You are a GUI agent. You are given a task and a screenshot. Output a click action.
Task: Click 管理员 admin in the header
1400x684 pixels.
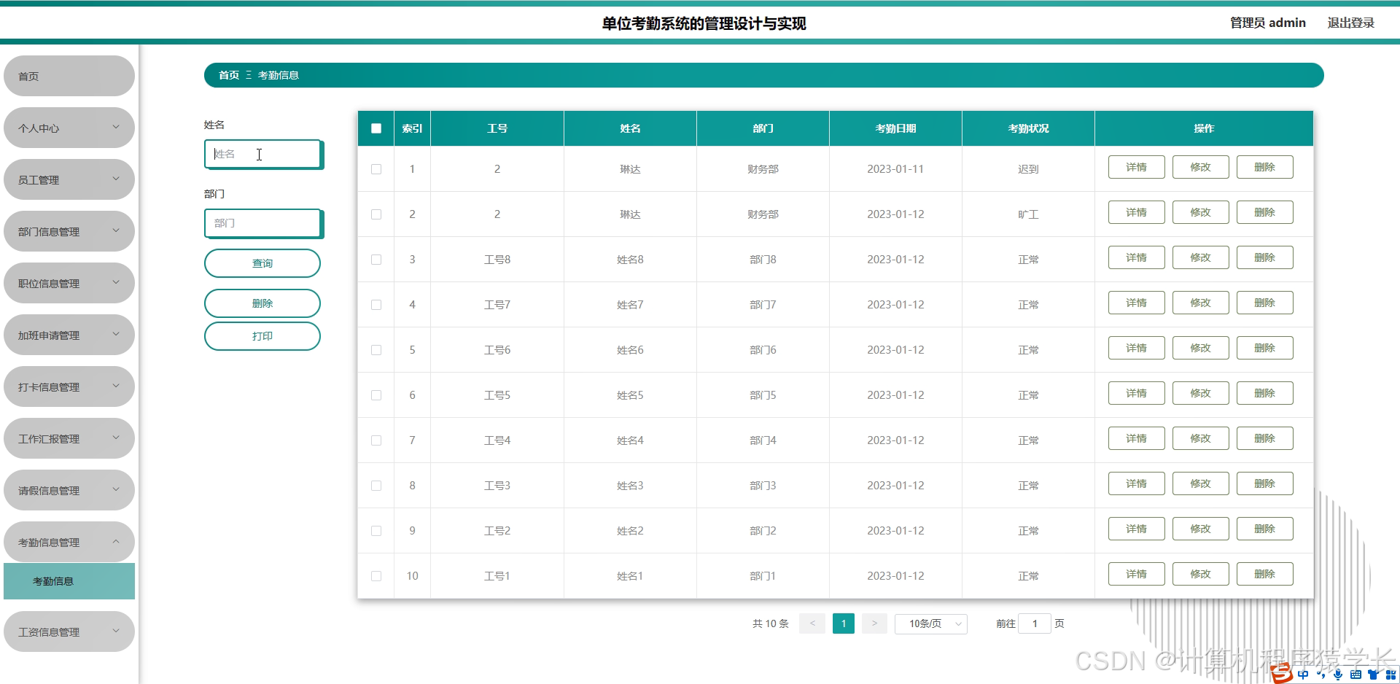1268,23
